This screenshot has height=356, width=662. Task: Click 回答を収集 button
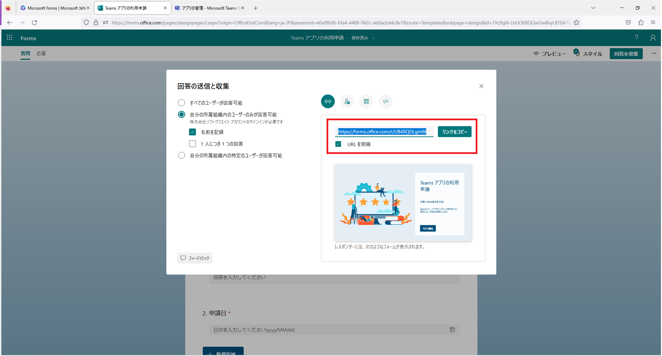[626, 54]
